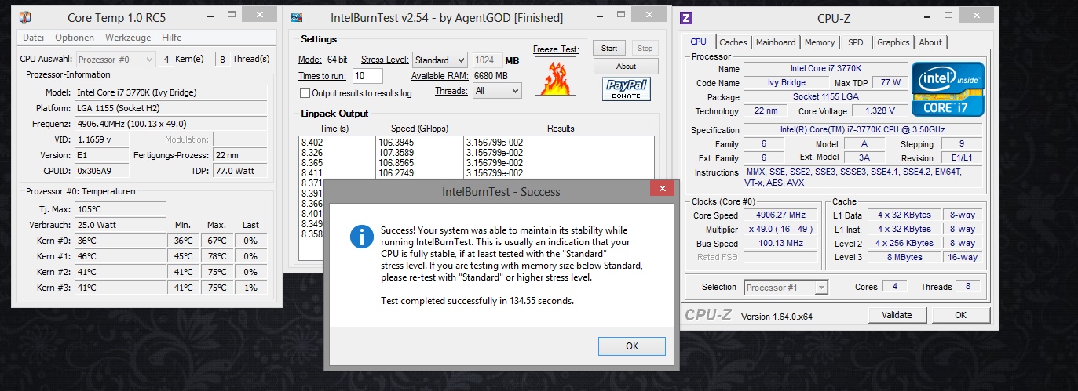Click the blue information icon in Success dialog
1078x391 pixels.
tap(361, 236)
